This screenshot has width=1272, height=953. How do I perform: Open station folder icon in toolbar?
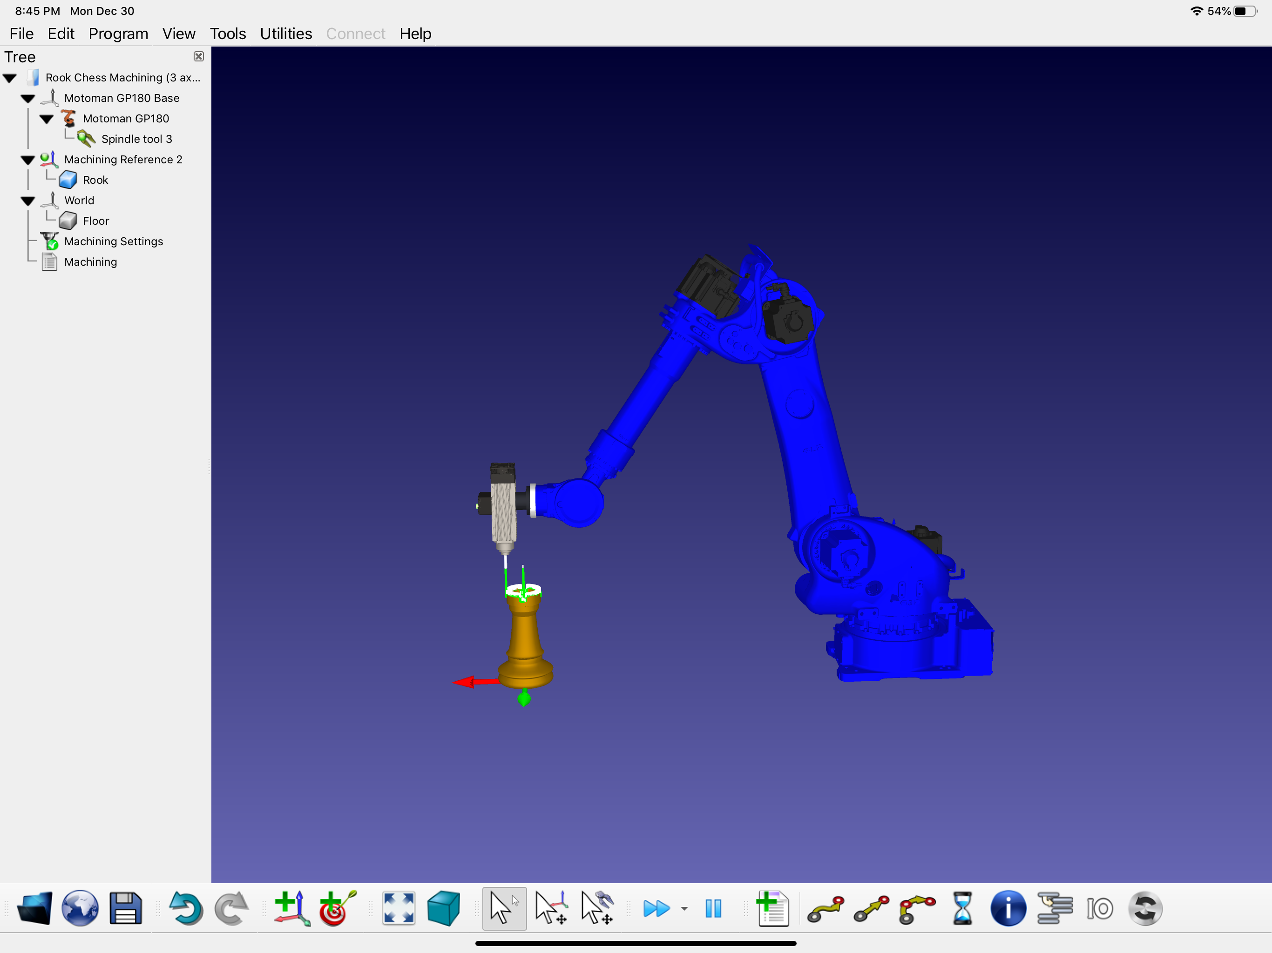pyautogui.click(x=34, y=908)
